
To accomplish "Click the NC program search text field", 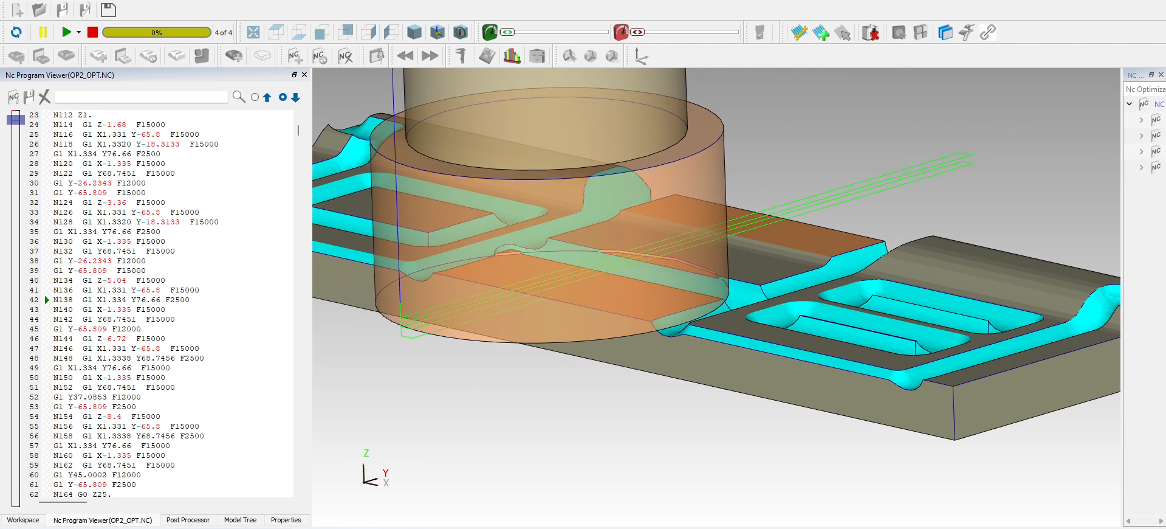I will tap(141, 97).
